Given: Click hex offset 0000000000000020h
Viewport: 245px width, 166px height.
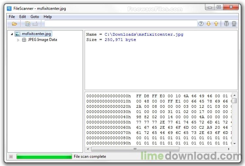Looking at the screenshot, I should [109, 106].
